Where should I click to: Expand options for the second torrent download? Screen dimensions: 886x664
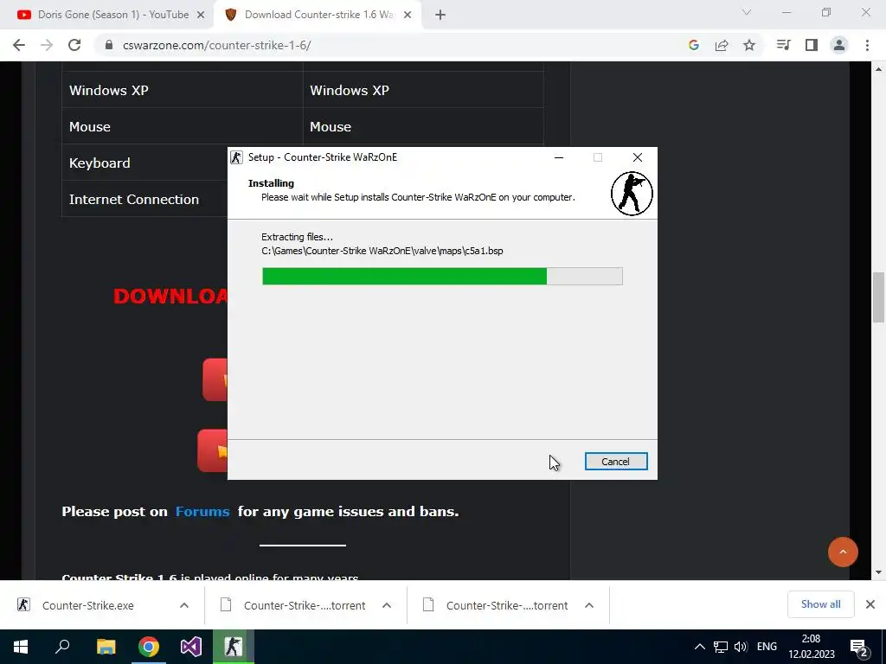588,605
